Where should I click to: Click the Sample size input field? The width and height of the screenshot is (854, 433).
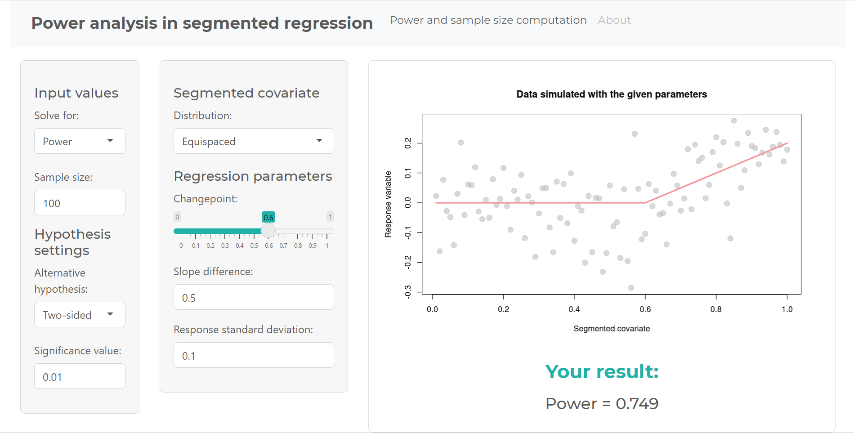(x=80, y=203)
